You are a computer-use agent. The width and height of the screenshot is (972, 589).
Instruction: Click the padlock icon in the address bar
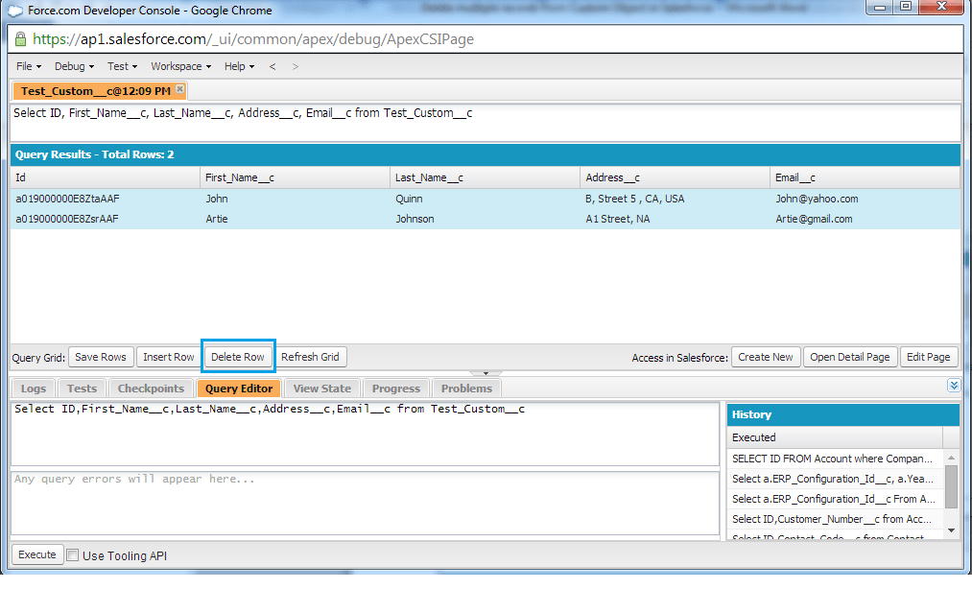pos(21,39)
